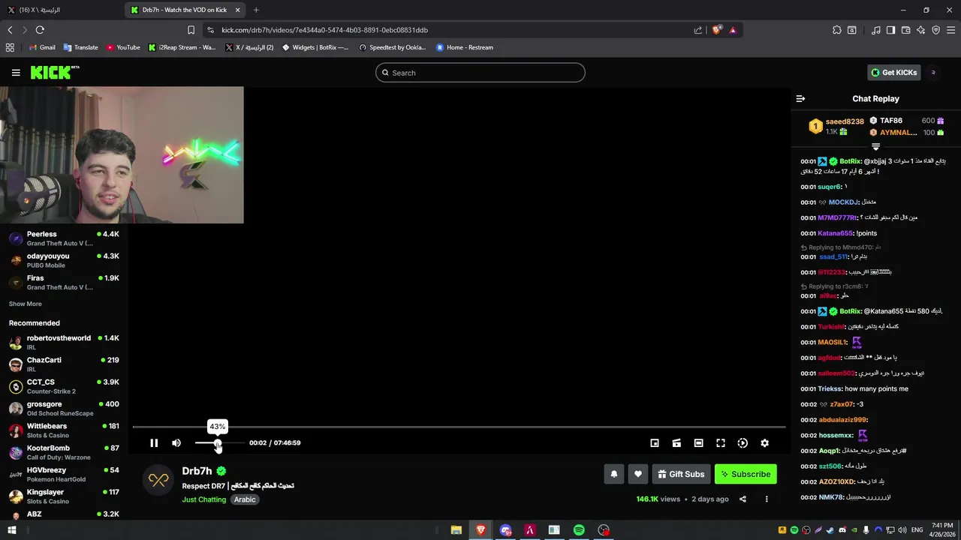Open a new browser tab

pos(256,10)
